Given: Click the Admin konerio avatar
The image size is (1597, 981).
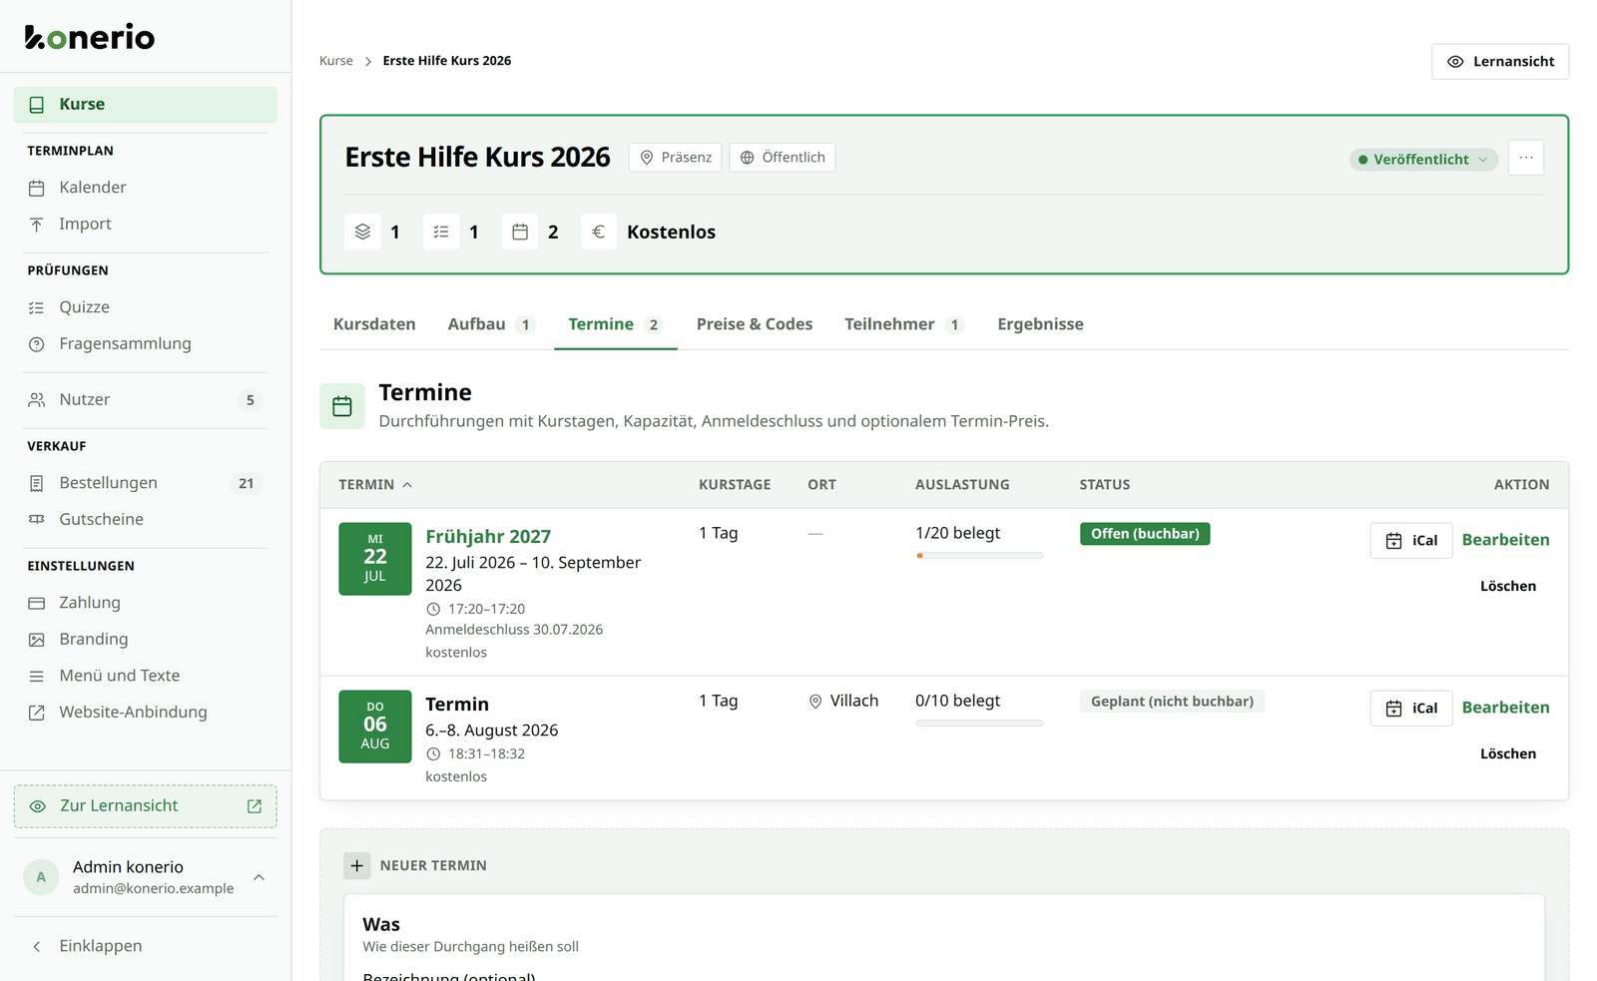Looking at the screenshot, I should pyautogui.click(x=41, y=877).
